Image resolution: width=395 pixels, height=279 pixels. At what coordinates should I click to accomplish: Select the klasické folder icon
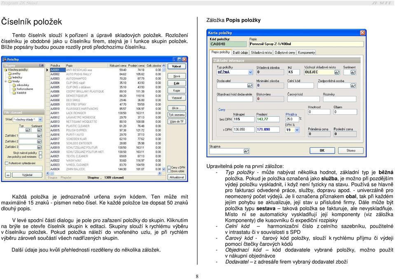(x=14, y=93)
